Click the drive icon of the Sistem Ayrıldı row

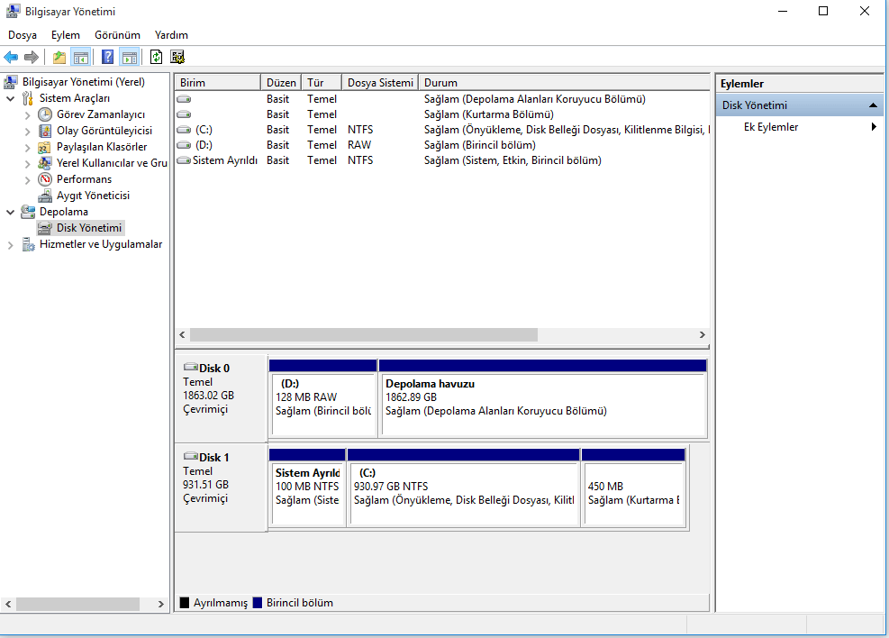tap(184, 160)
